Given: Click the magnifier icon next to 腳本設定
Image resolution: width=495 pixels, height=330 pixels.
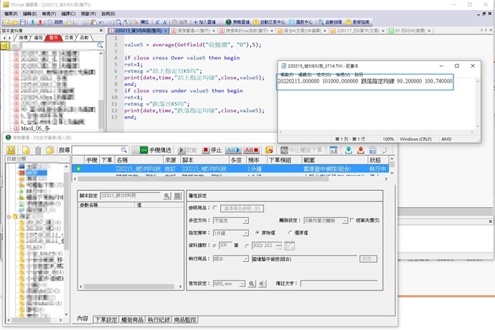Looking at the screenshot, I should 166,195.
